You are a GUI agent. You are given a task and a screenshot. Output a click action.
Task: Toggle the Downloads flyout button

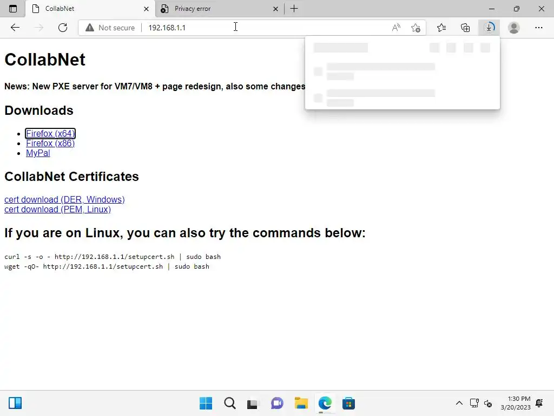[x=489, y=28]
